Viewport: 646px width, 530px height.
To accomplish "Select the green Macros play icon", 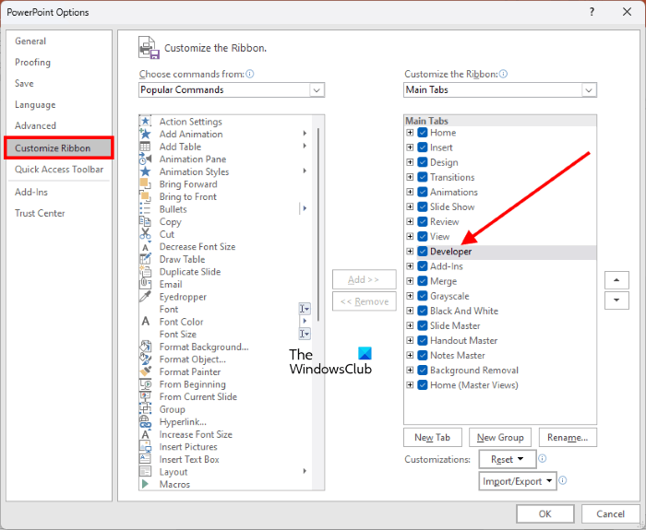I will pyautogui.click(x=145, y=484).
